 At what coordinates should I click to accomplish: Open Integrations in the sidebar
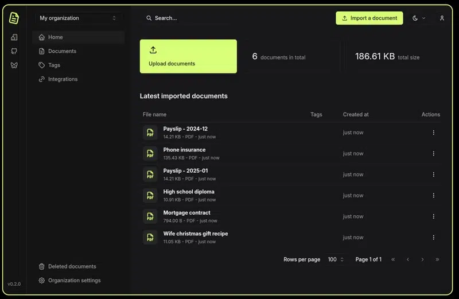click(x=79, y=79)
